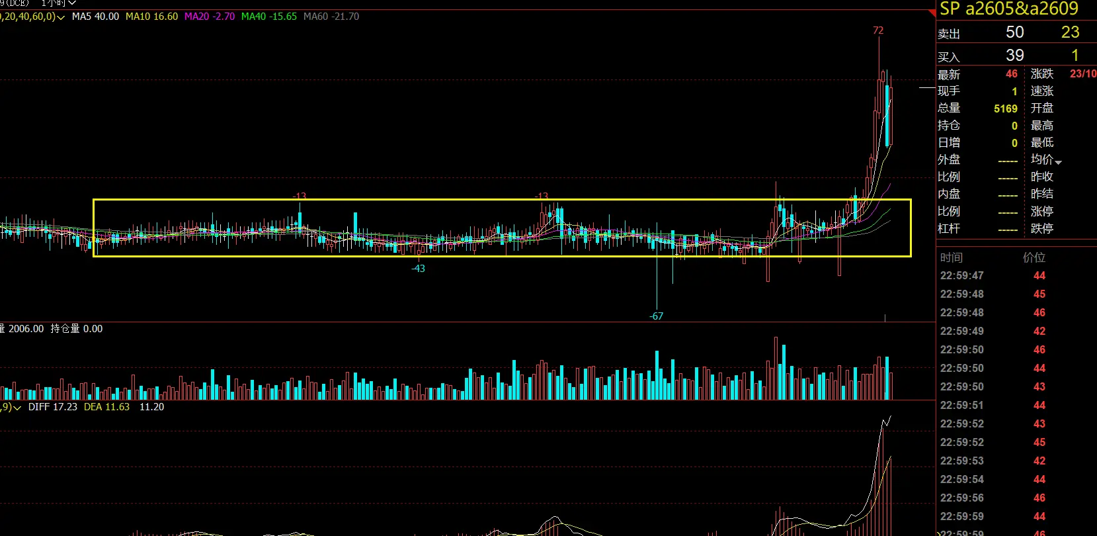1097x536 pixels.
Task: Select the magenta MA20 indicator label
Action: pyautogui.click(x=209, y=17)
